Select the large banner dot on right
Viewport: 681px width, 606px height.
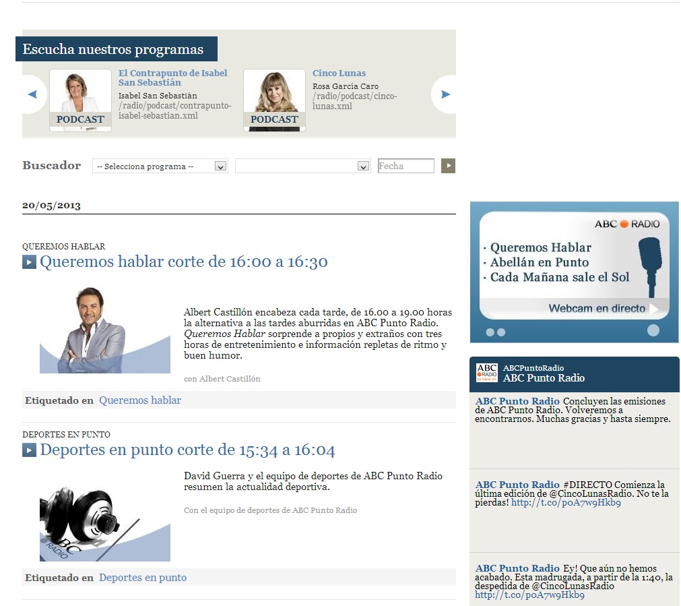[653, 330]
